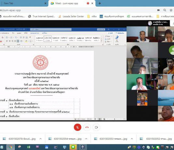Toggle show paragraph marks pilcrow in Word
174x150 pixels.
coord(30,37)
